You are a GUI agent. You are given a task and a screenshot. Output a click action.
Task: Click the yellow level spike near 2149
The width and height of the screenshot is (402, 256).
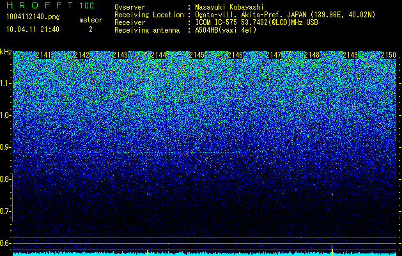point(332,250)
